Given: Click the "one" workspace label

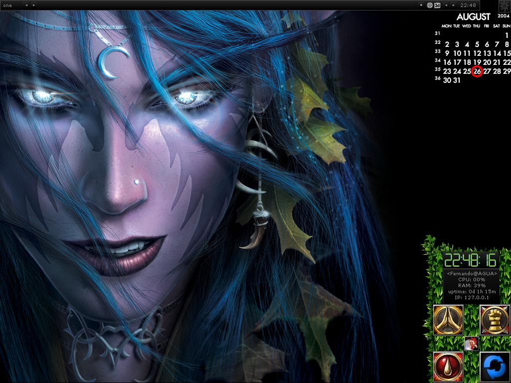Looking at the screenshot, I should pyautogui.click(x=7, y=5).
